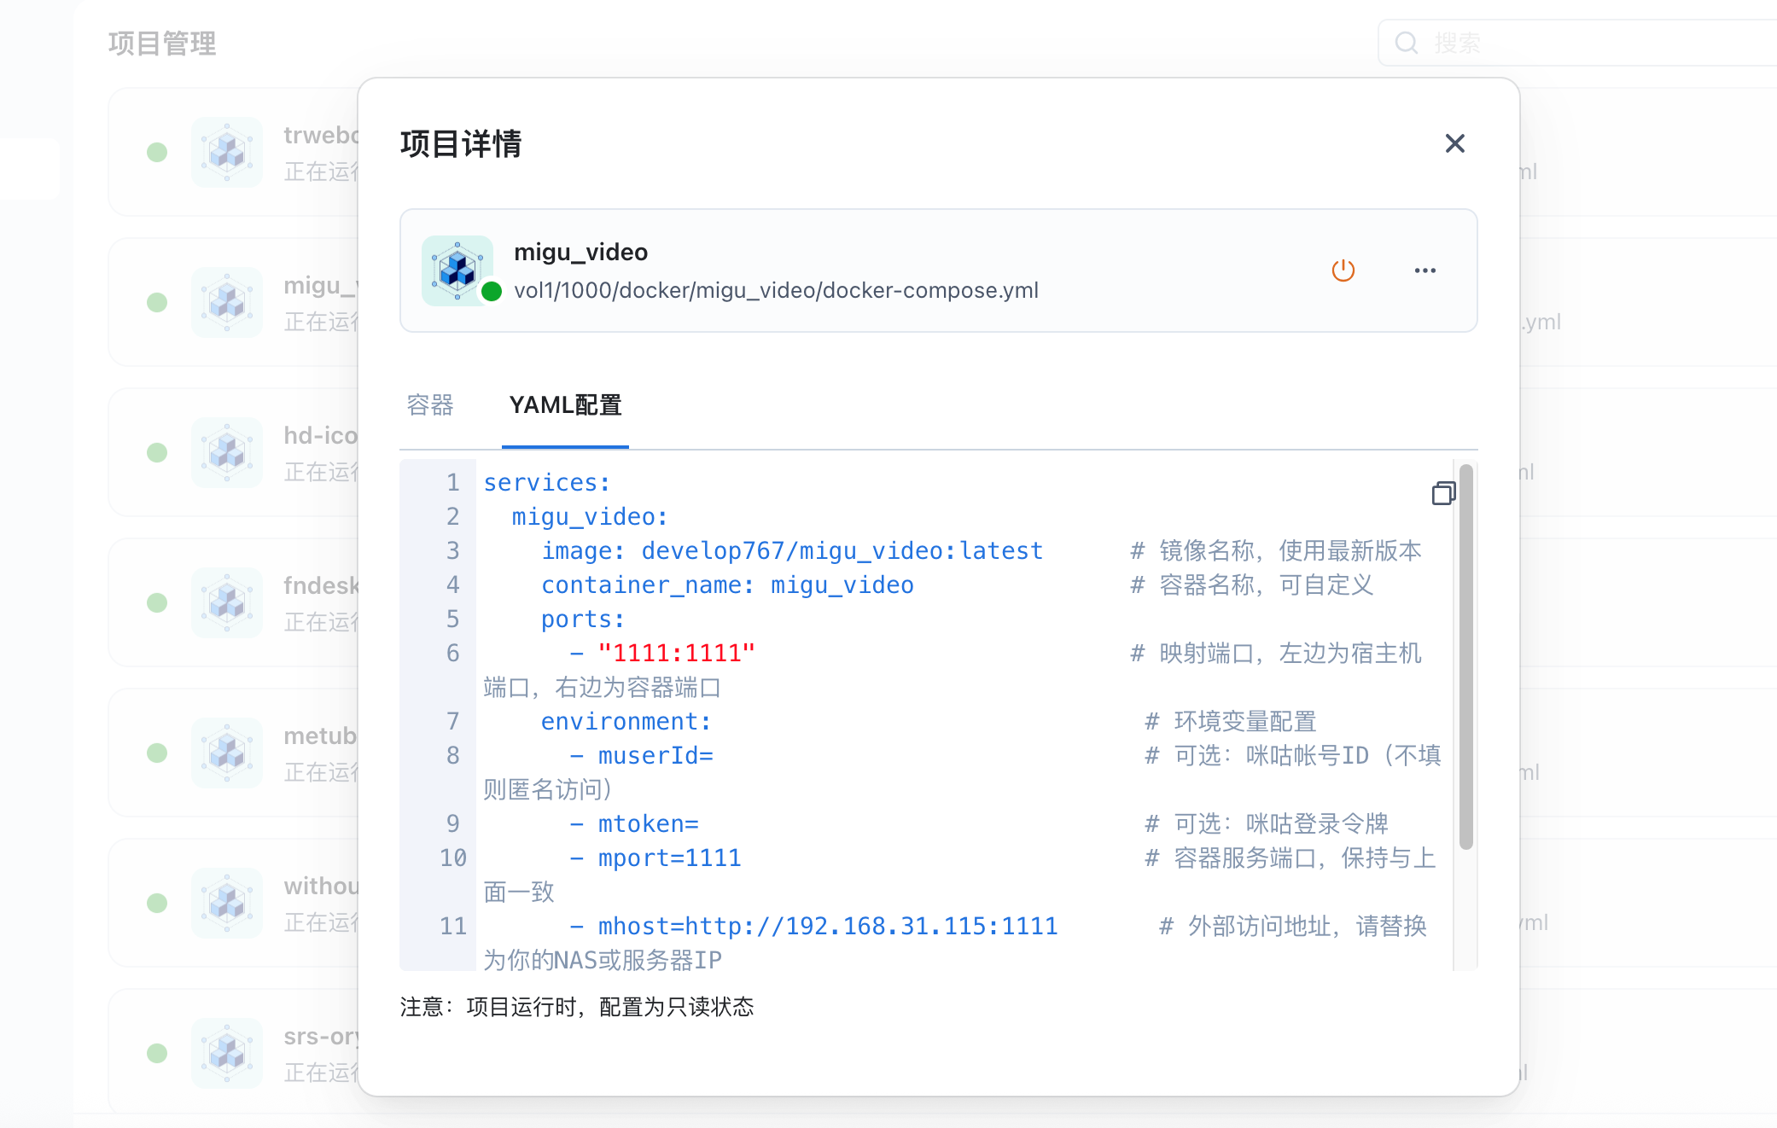Open the three-dot more options menu
Screen dimensions: 1777x1128
(x=1425, y=270)
